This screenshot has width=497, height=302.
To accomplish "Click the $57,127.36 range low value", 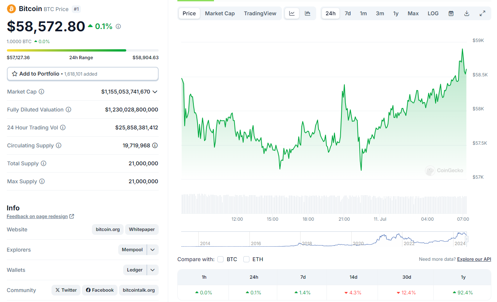I will 18,58.
